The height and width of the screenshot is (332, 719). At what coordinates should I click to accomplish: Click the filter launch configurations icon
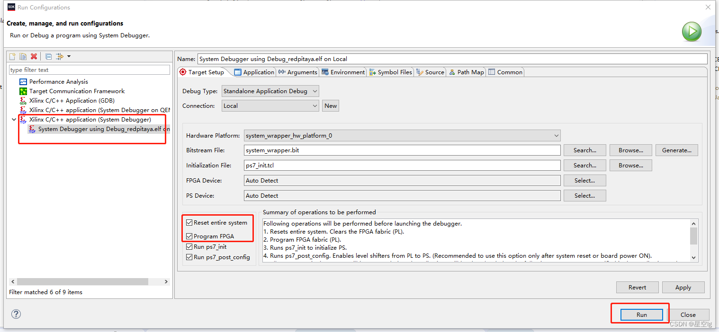pyautogui.click(x=59, y=56)
